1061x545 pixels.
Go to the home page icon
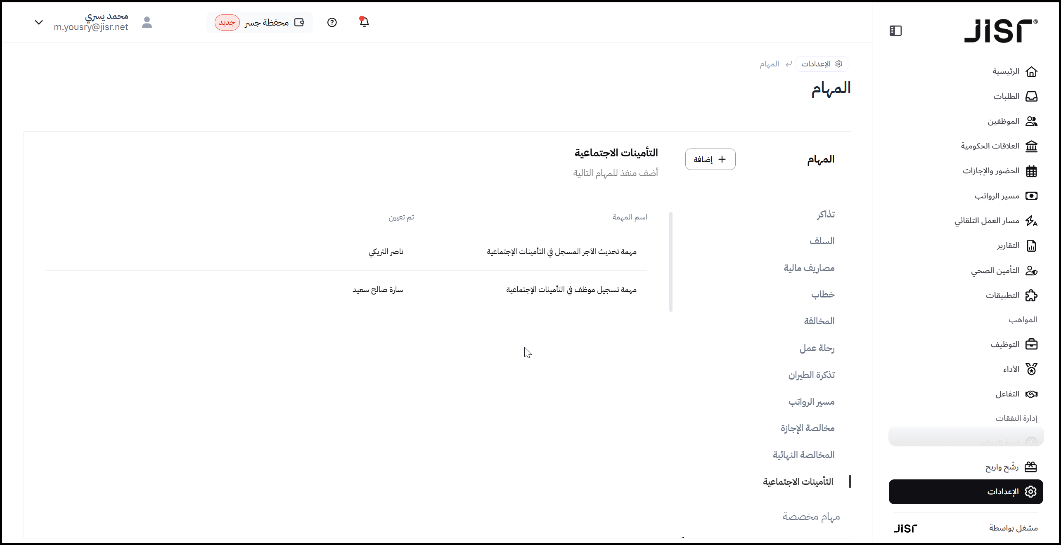(x=1031, y=72)
